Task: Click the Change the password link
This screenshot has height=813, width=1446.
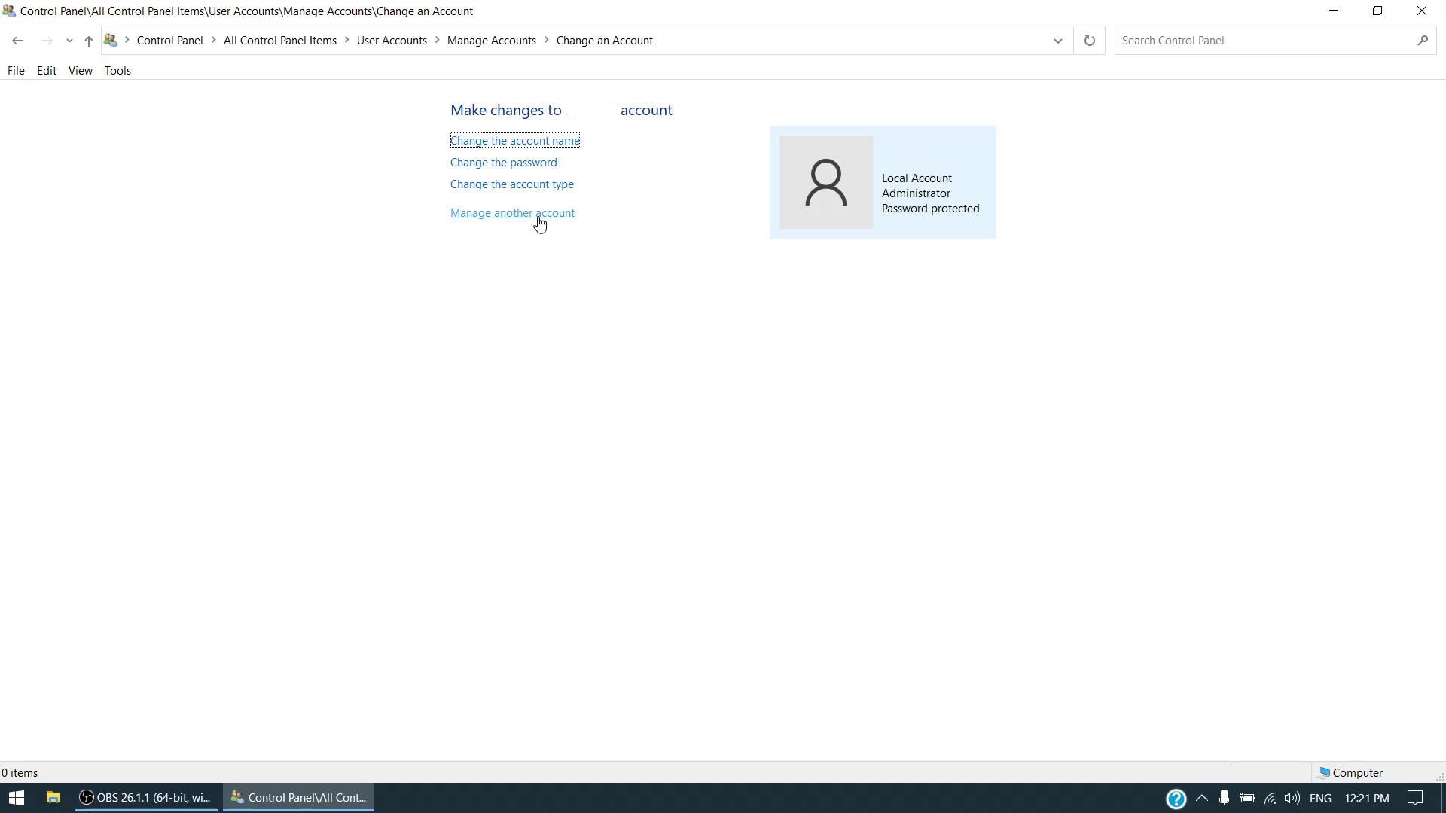Action: pyautogui.click(x=503, y=163)
